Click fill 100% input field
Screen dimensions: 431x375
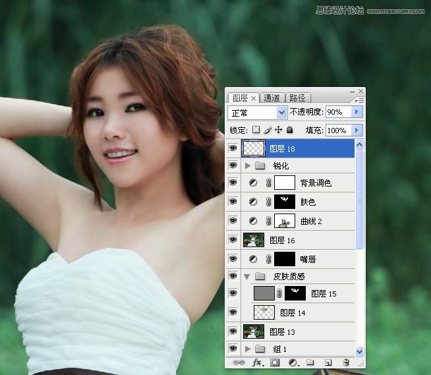coord(338,130)
